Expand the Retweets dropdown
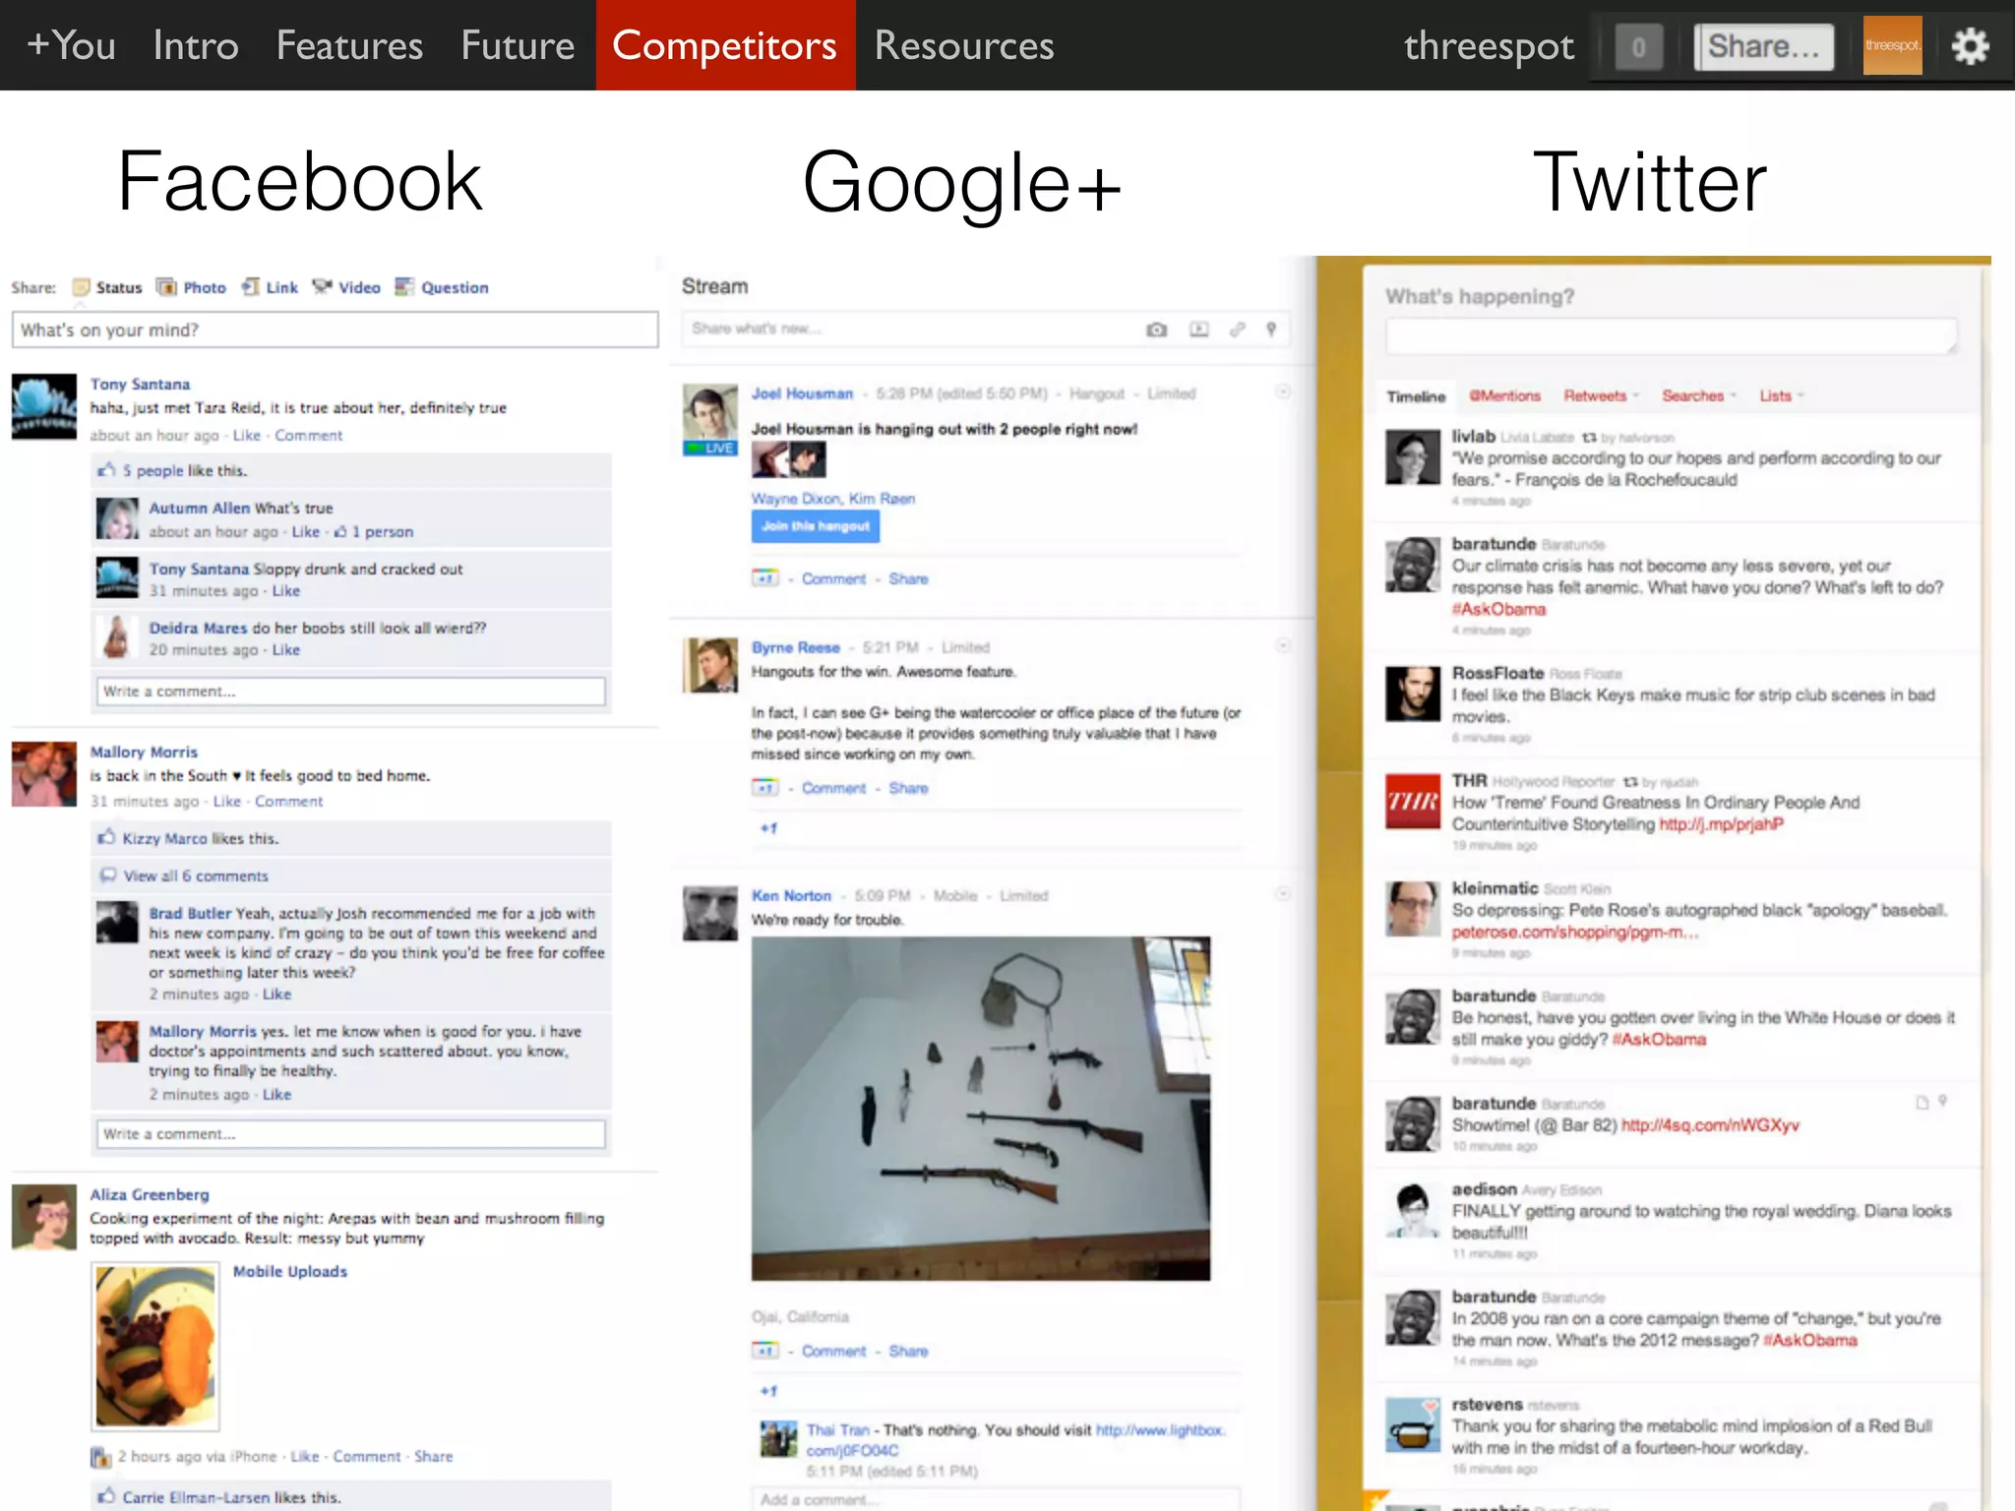2015x1511 pixels. [1601, 395]
